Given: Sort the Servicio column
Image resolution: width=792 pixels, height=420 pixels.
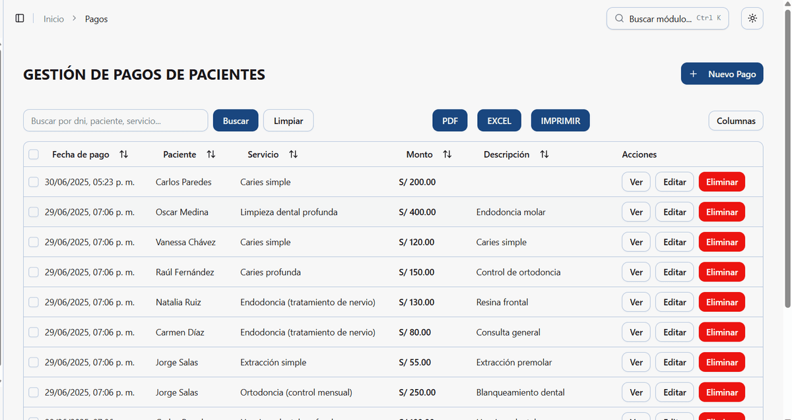Looking at the screenshot, I should pos(293,154).
